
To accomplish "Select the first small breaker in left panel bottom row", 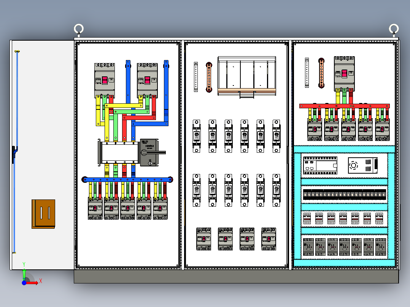I will tap(95, 208).
